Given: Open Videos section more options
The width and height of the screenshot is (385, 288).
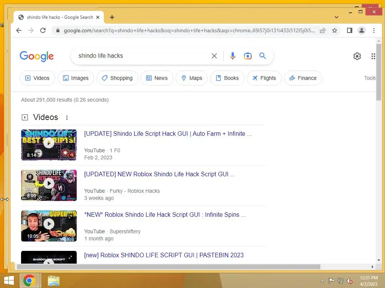Looking at the screenshot, I should 67,117.
